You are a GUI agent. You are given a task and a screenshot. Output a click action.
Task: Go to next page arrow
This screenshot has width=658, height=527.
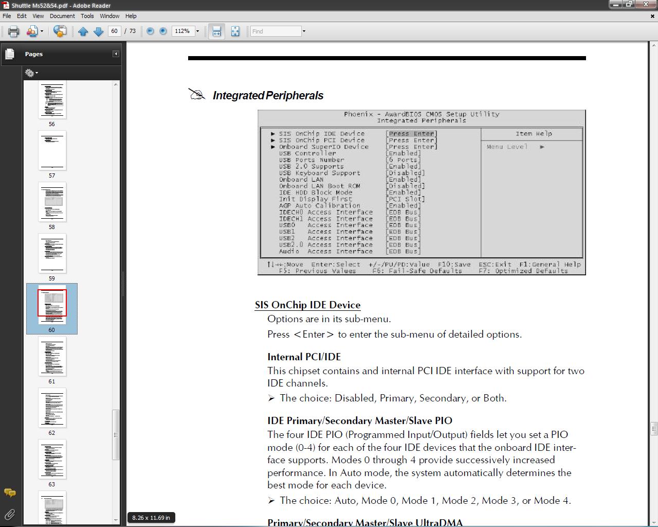pos(98,31)
